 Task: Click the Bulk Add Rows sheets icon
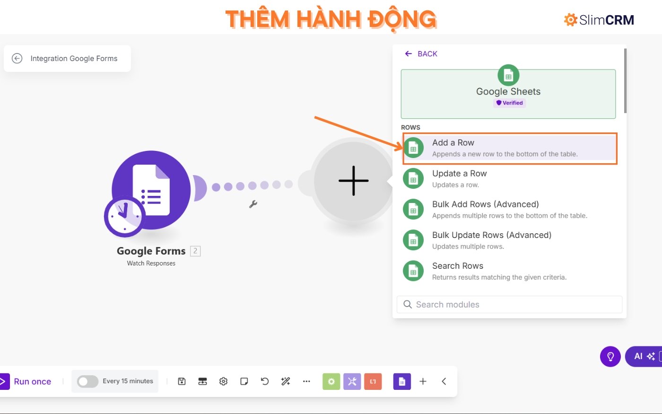click(x=413, y=210)
